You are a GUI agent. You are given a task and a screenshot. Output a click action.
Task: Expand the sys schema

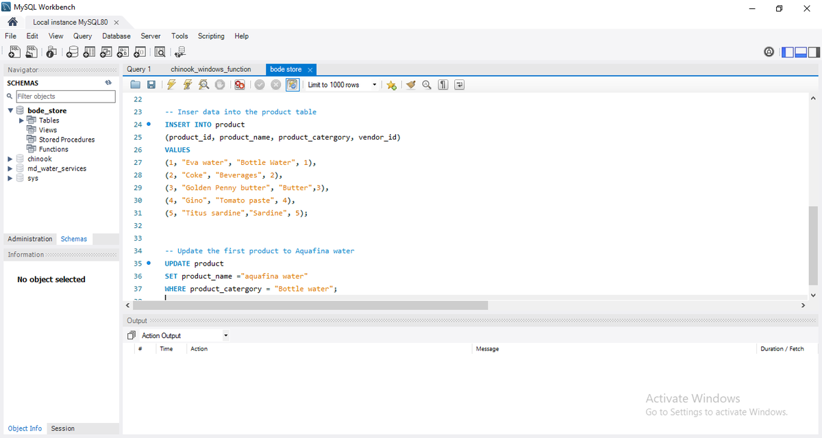(10, 178)
